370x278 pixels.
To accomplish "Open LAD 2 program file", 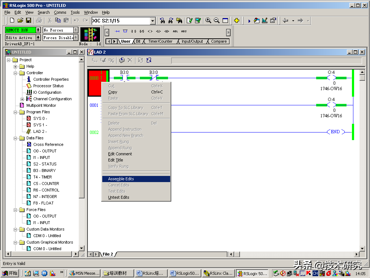I will [x=39, y=131].
